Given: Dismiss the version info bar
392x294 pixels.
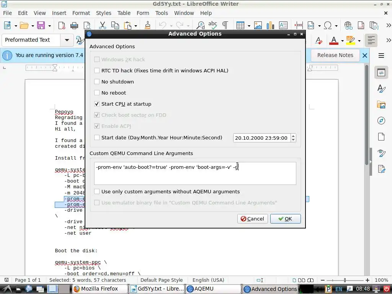Looking at the screenshot, I should 365,56.
